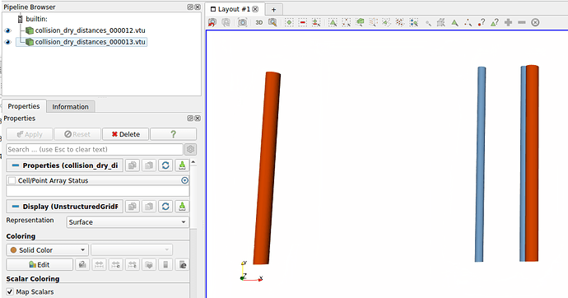
Task: Click the reload refresh icon in Display section
Action: (x=165, y=207)
